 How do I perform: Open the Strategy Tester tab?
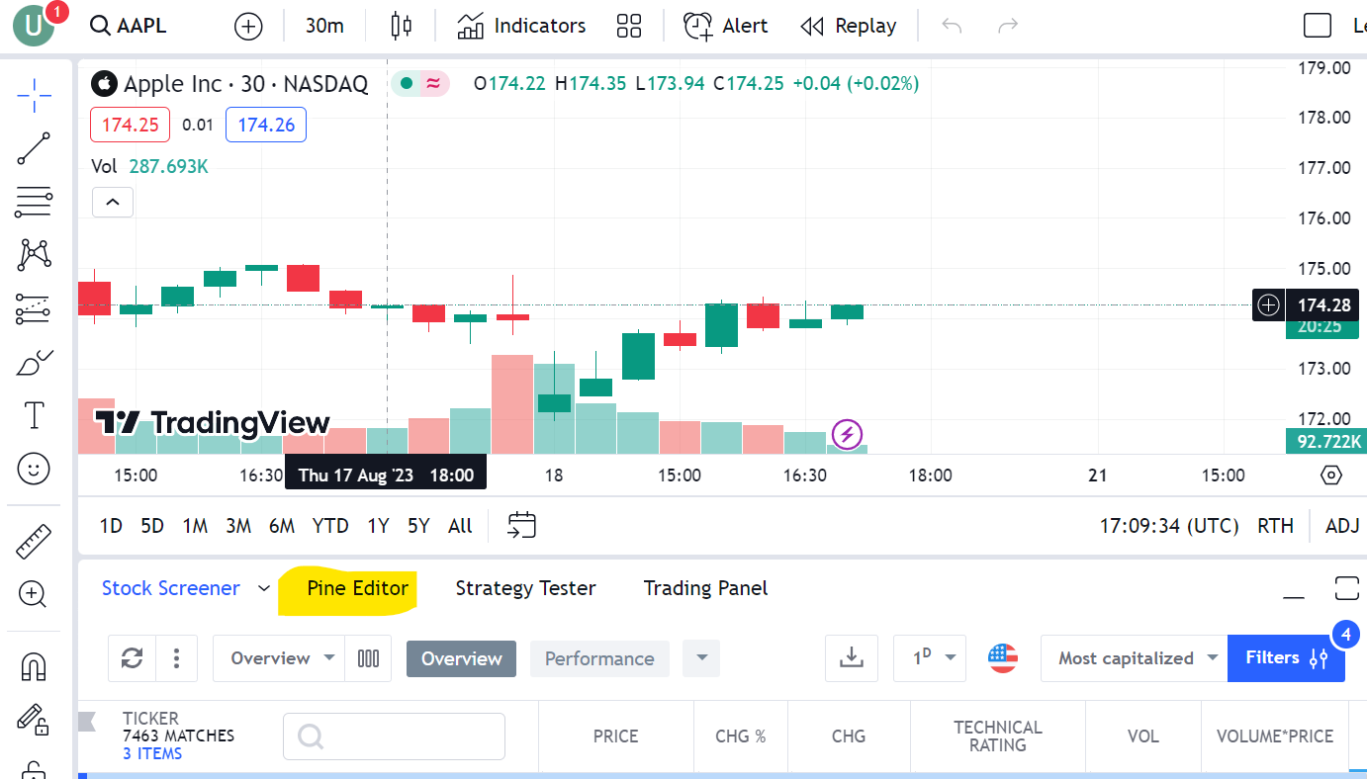[x=525, y=588]
